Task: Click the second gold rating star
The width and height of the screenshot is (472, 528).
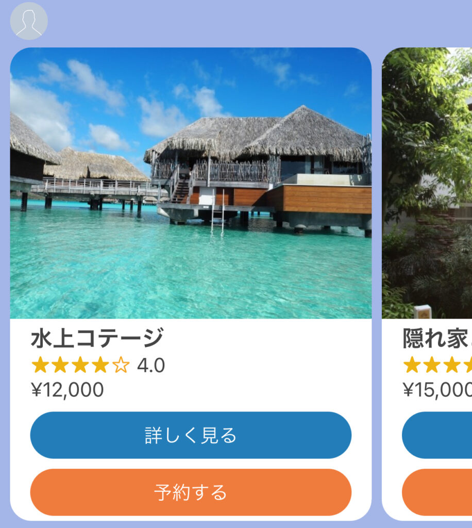Action: [x=61, y=365]
